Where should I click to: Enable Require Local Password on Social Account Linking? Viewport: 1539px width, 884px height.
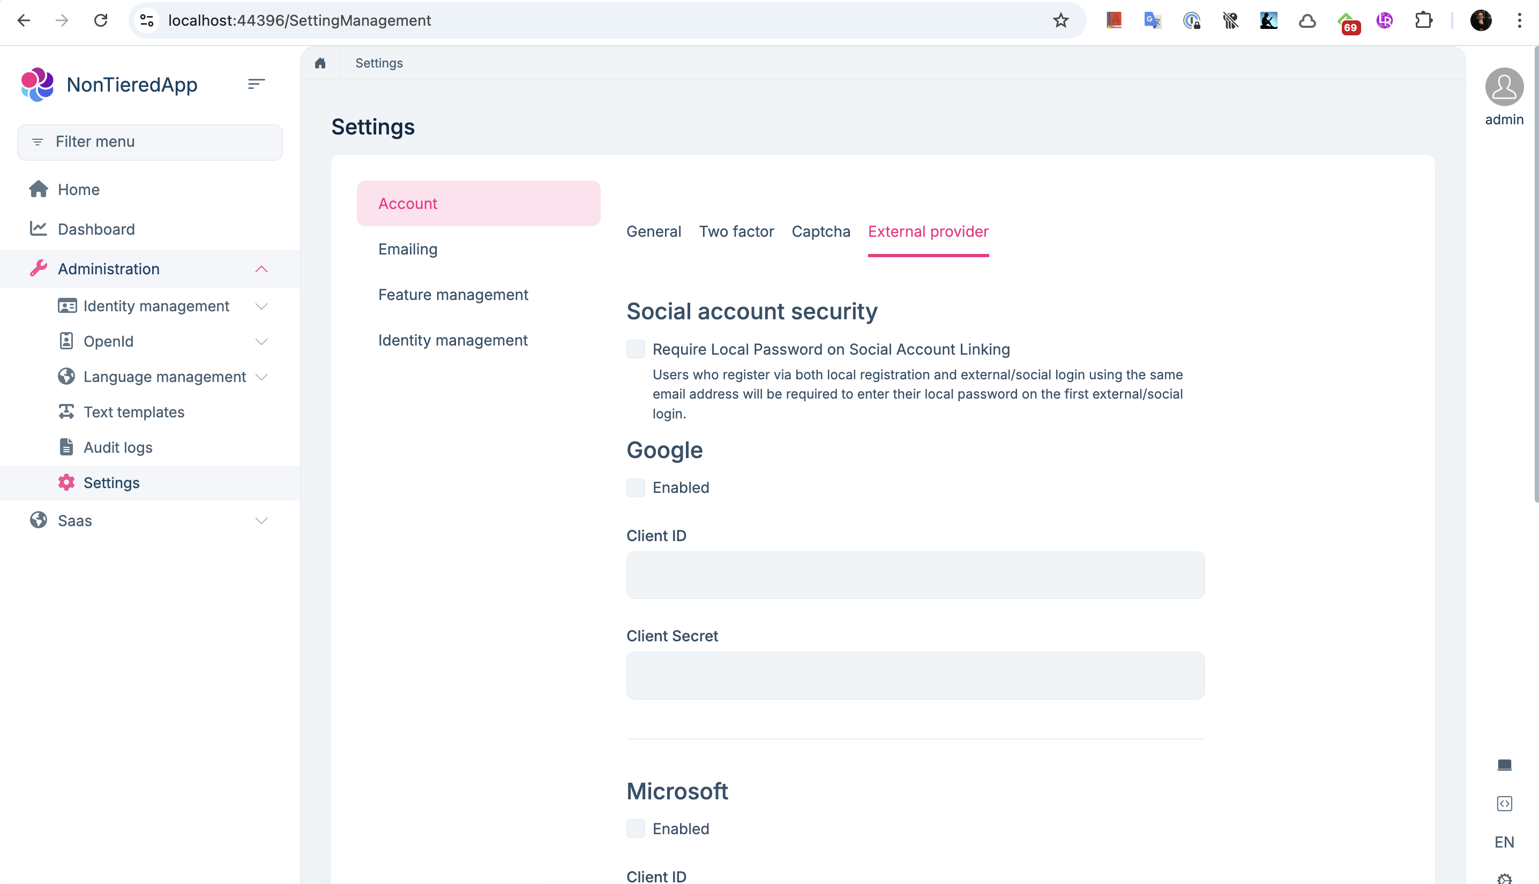[x=636, y=349]
